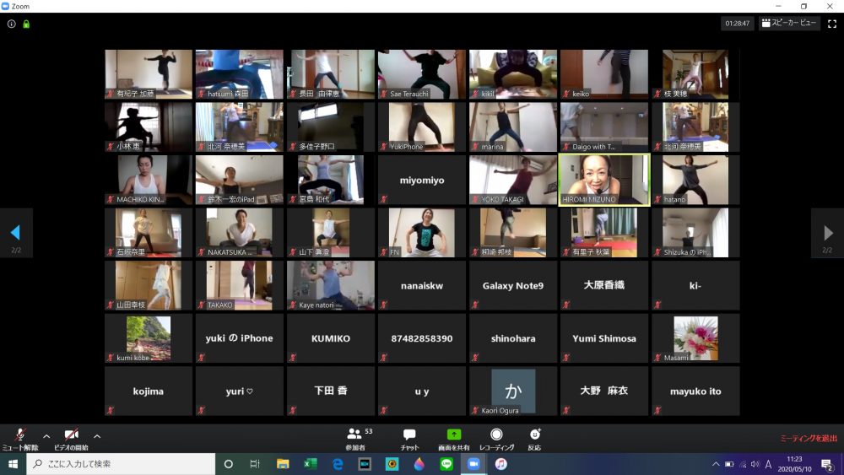This screenshot has width=844, height=475.
Task: Go to previous gallery page
Action: 15,233
